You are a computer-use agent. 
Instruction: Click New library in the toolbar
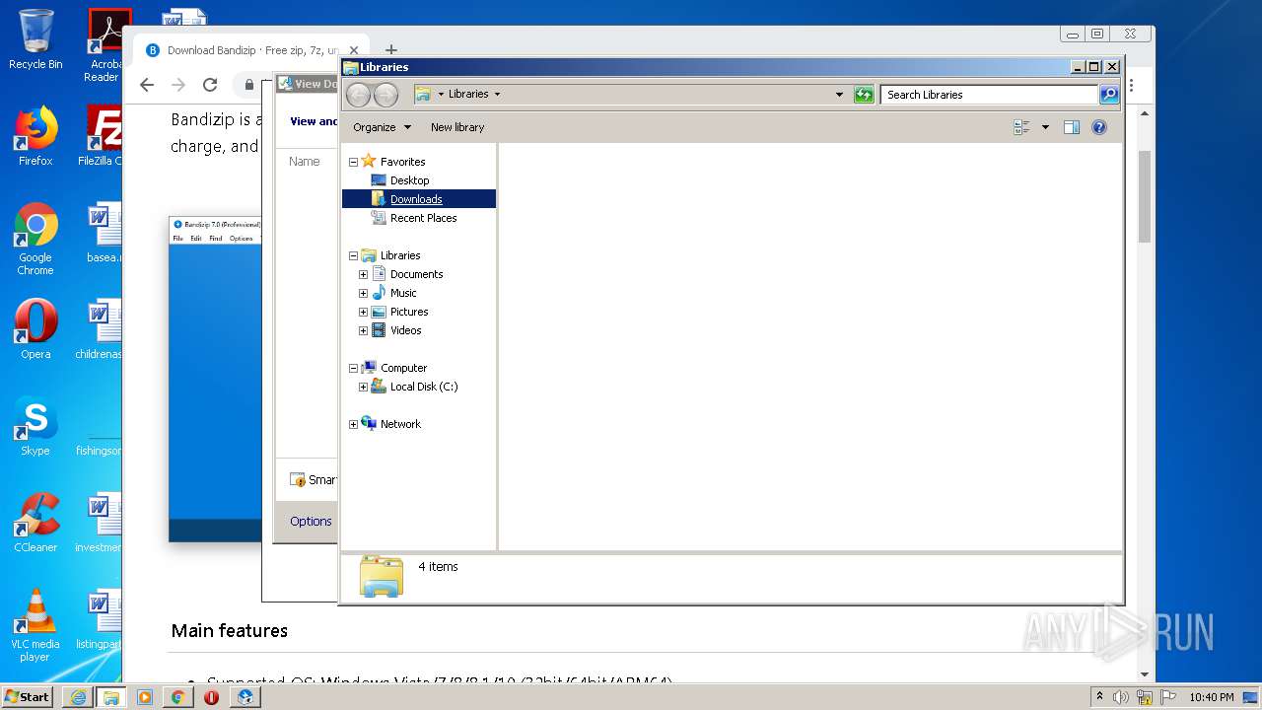[457, 127]
